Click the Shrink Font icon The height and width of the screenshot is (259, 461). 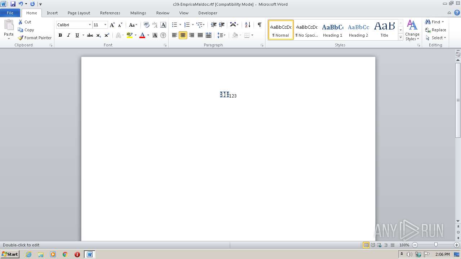point(120,25)
